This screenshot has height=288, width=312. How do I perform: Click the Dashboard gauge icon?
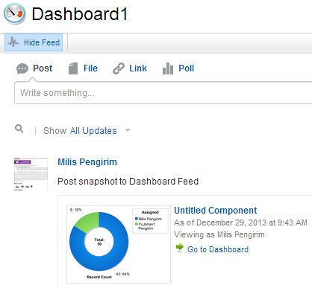point(15,13)
